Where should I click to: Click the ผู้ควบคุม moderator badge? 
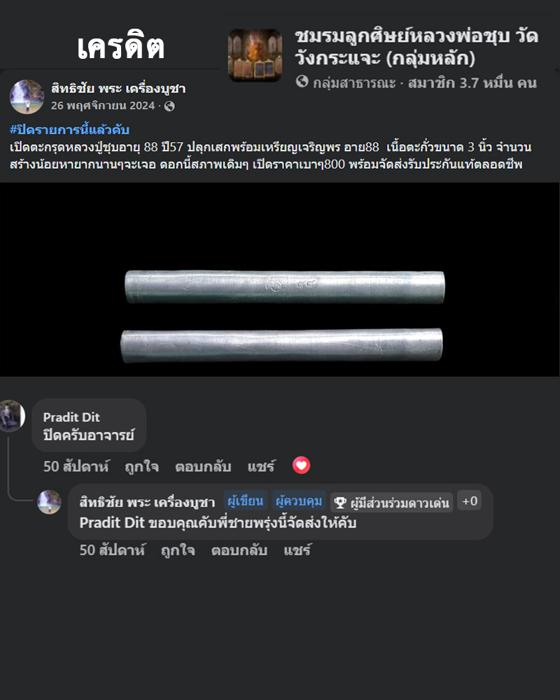(x=299, y=501)
